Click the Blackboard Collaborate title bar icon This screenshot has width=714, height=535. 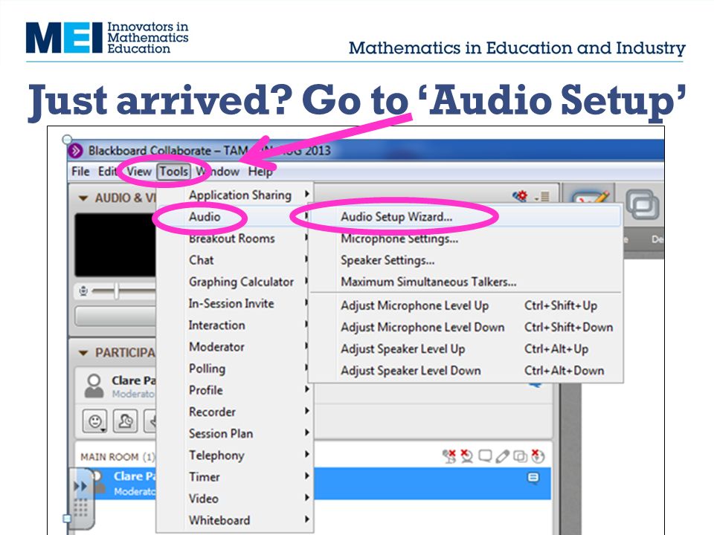(x=76, y=151)
